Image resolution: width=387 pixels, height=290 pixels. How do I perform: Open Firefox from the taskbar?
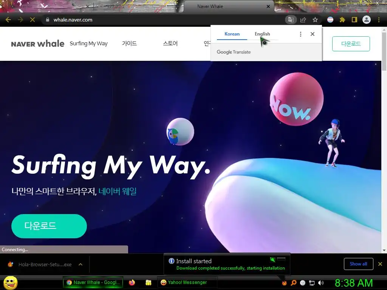click(x=132, y=282)
